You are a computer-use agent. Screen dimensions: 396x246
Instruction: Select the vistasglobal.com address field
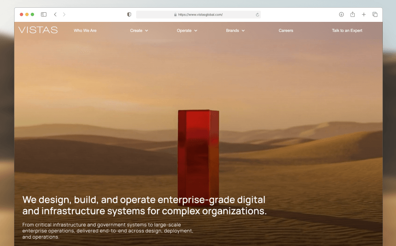pyautogui.click(x=198, y=15)
